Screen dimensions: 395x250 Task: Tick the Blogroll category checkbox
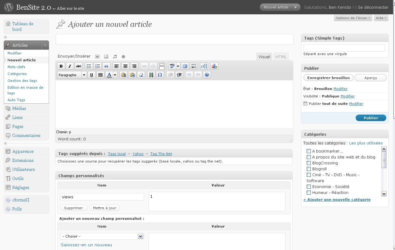(x=309, y=169)
